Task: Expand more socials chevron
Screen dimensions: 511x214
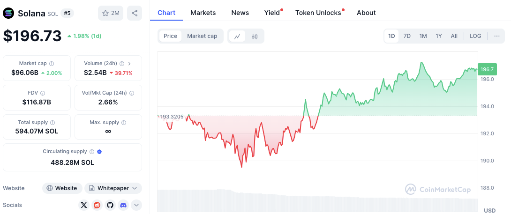Action: [x=136, y=205]
